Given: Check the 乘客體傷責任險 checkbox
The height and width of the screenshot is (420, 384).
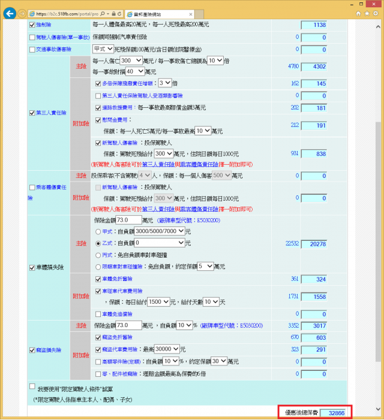Looking at the screenshot, I should [32, 187].
